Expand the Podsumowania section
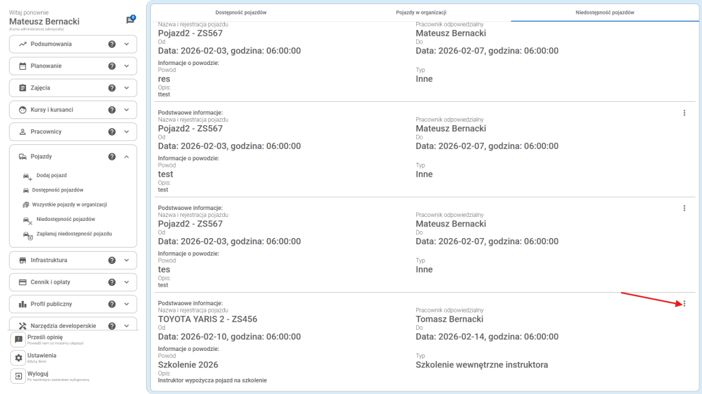The image size is (702, 394). (x=127, y=44)
